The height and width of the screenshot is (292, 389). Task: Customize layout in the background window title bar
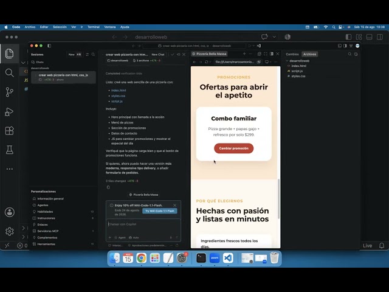[x=359, y=37]
